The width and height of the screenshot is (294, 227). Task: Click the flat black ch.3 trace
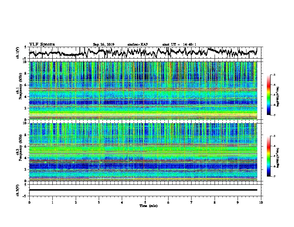pos(143,190)
